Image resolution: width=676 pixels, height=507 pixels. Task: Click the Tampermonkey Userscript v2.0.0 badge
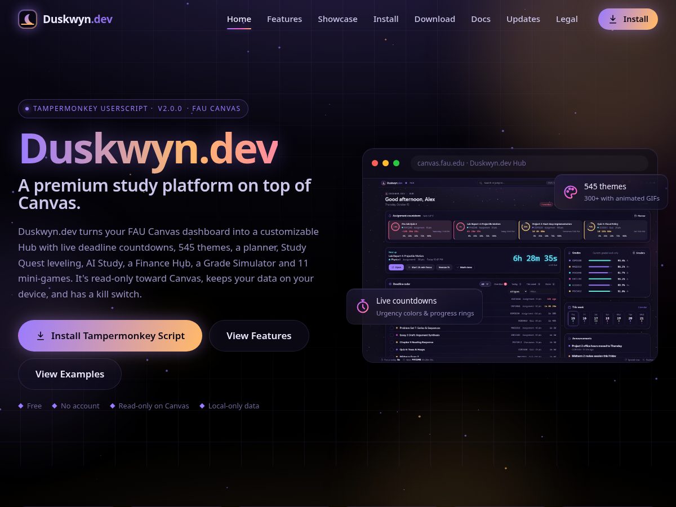(133, 109)
